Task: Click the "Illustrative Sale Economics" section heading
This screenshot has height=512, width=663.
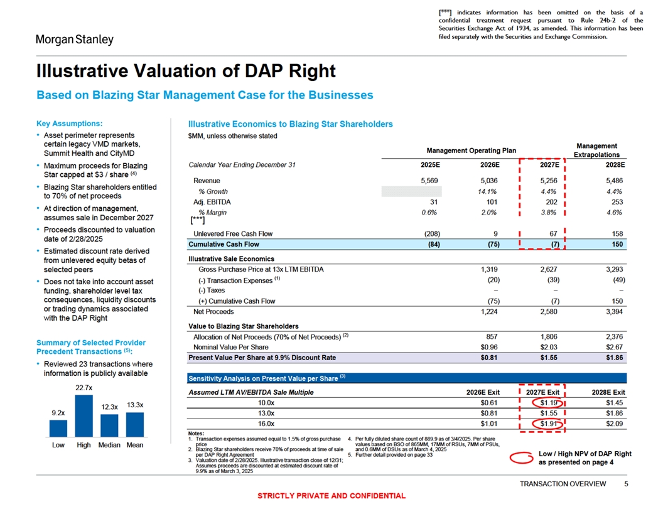Action: tap(231, 259)
